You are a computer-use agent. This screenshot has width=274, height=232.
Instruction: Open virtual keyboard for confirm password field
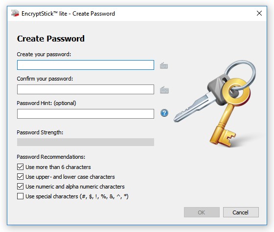pyautogui.click(x=164, y=90)
